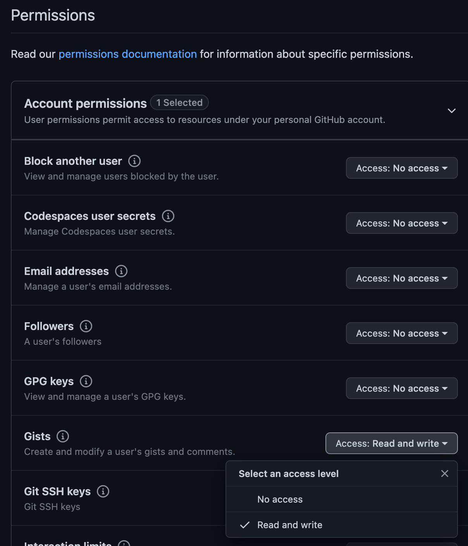Click the Followers info icon
The width and height of the screenshot is (468, 546).
tap(86, 326)
